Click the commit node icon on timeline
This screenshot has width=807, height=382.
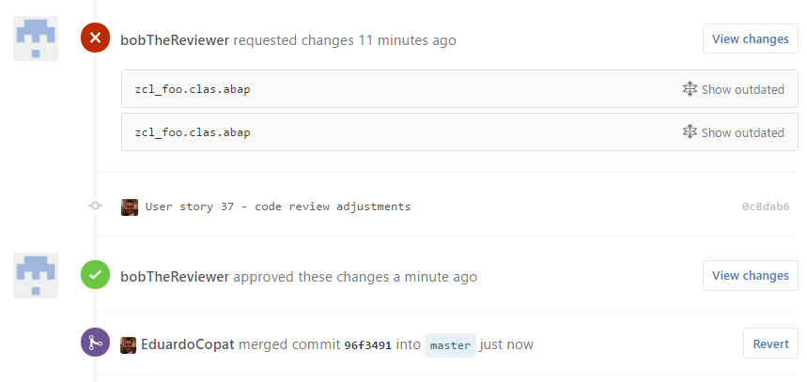[x=95, y=206]
